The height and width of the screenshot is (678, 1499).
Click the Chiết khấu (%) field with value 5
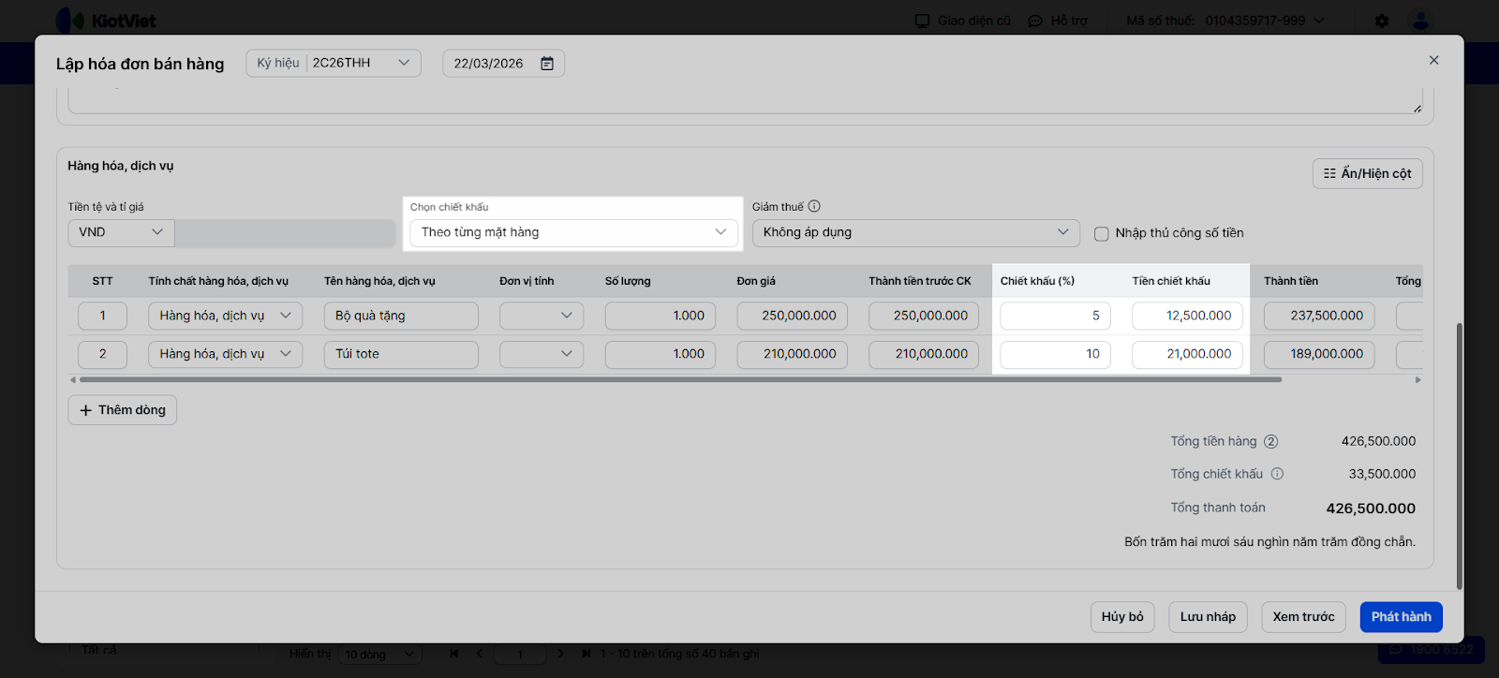tap(1056, 316)
